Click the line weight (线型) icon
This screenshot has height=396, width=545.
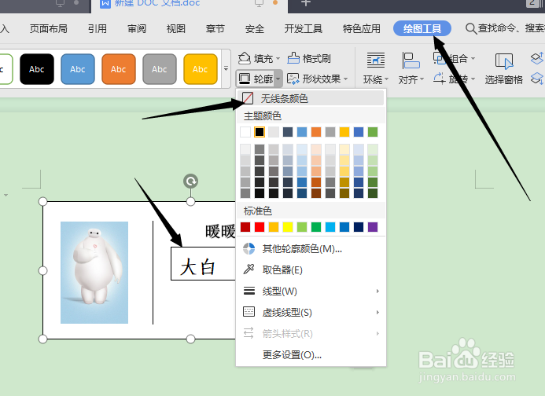(249, 291)
